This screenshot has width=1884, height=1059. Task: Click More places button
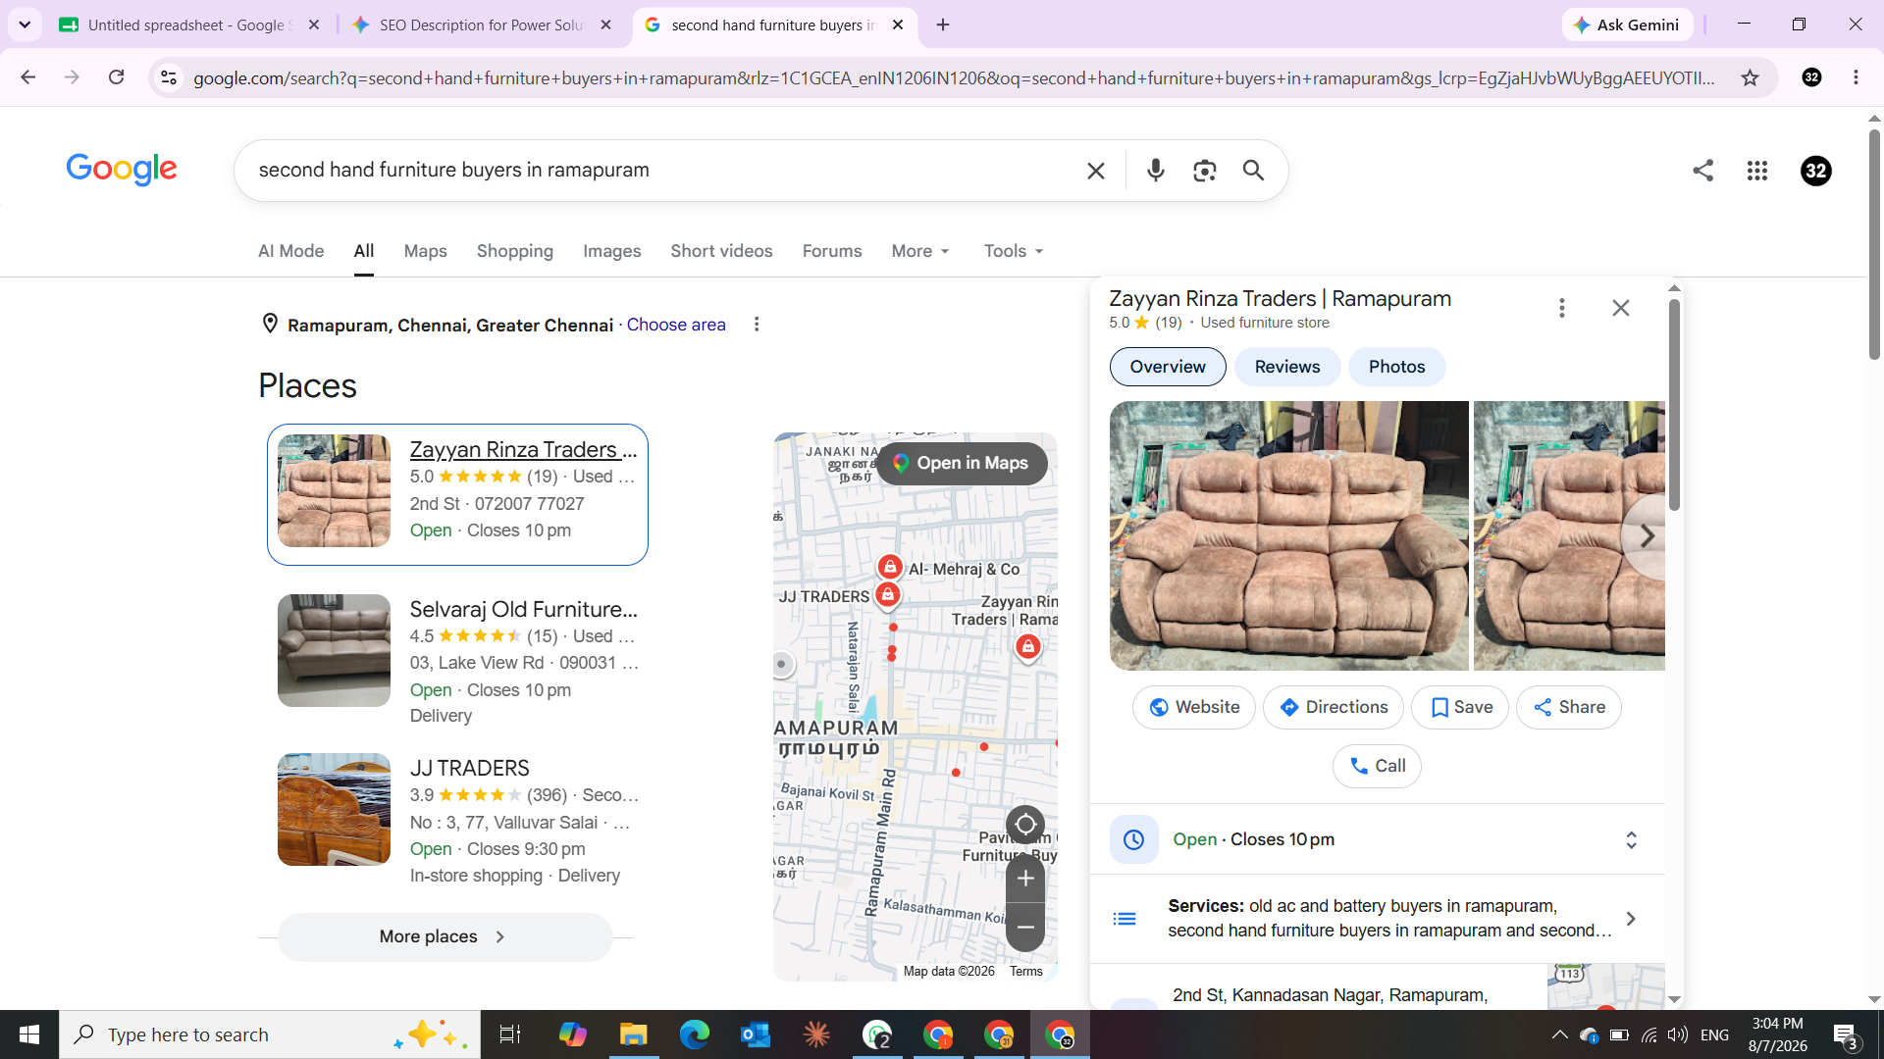pos(445,936)
